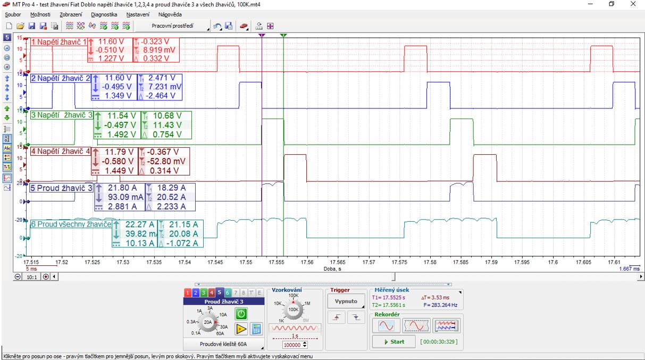Select channel 2 blue tab
This screenshot has width=645, height=360.
(195, 293)
